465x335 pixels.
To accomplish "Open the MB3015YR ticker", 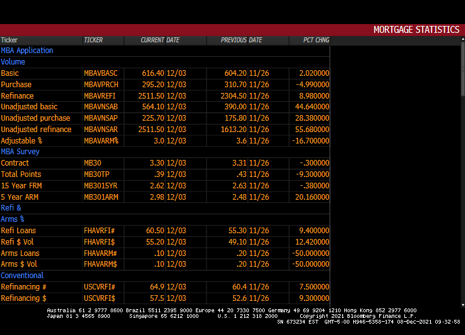I will tap(100, 186).
